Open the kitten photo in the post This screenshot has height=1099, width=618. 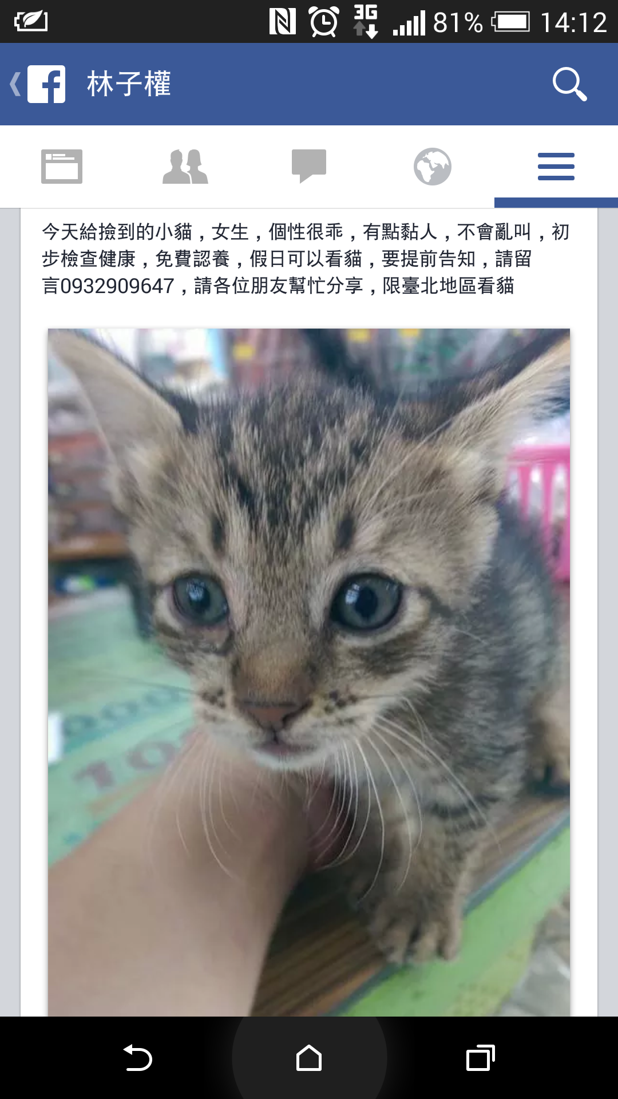pos(309,673)
